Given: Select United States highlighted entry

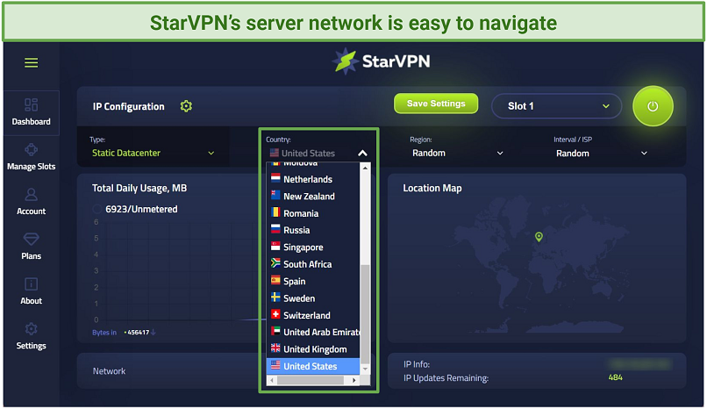Looking at the screenshot, I should (x=314, y=366).
